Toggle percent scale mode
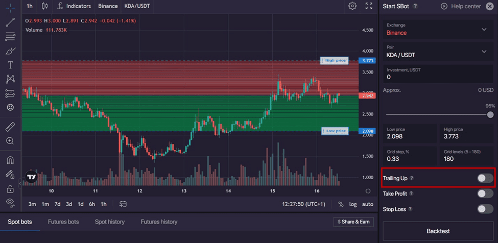The image size is (498, 243). pos(341,204)
